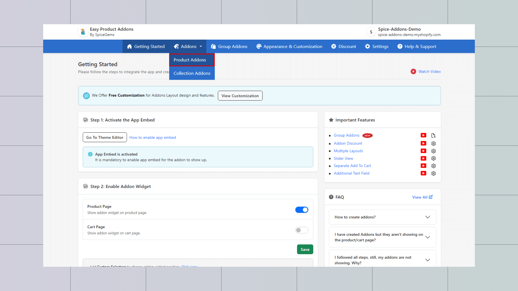Expand the Addons dropdown menu
Viewport: 518px width, 291px height.
[x=188, y=46]
